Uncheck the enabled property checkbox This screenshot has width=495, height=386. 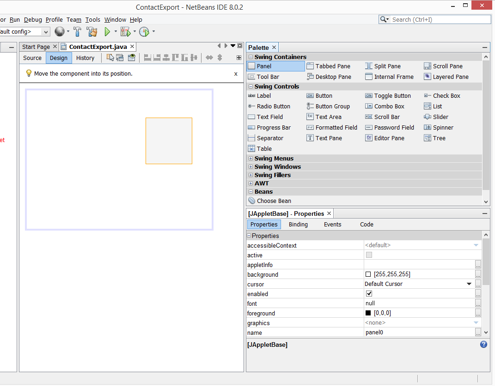(x=369, y=294)
